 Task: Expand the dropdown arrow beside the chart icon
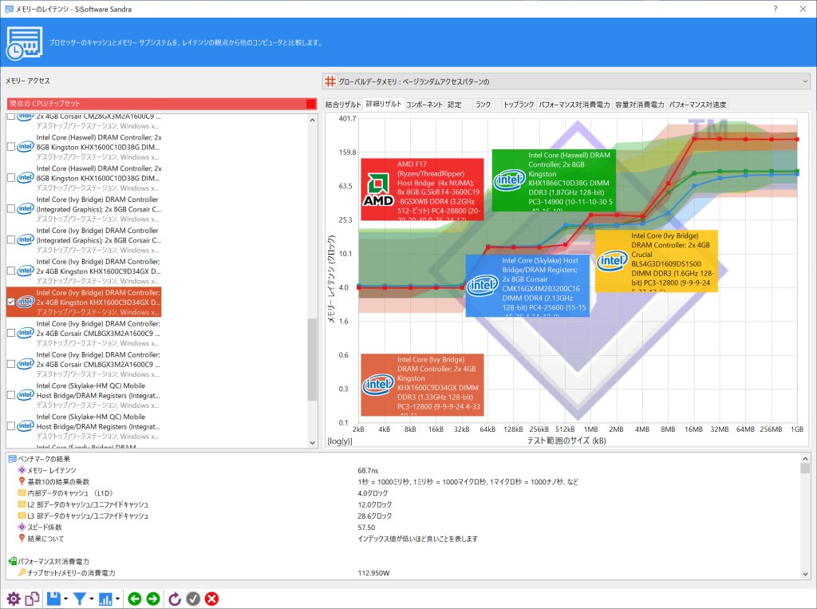click(x=118, y=599)
